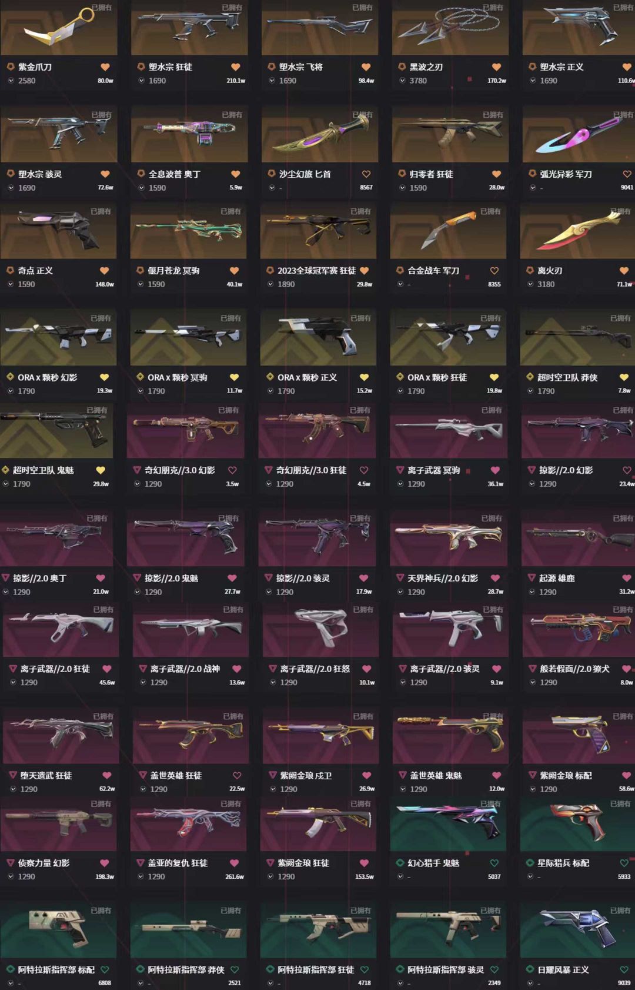Select the 般若假面//2.0 獠犬 weapon image
Viewport: 635px width, 990px height.
(x=579, y=629)
